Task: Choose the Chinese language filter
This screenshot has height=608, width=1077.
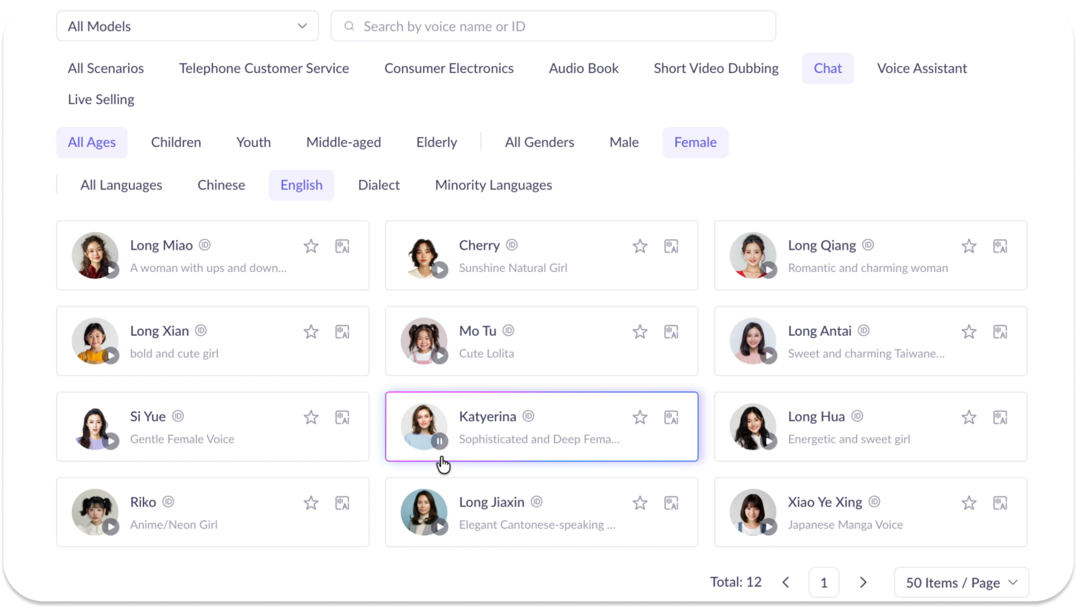Action: coord(221,185)
